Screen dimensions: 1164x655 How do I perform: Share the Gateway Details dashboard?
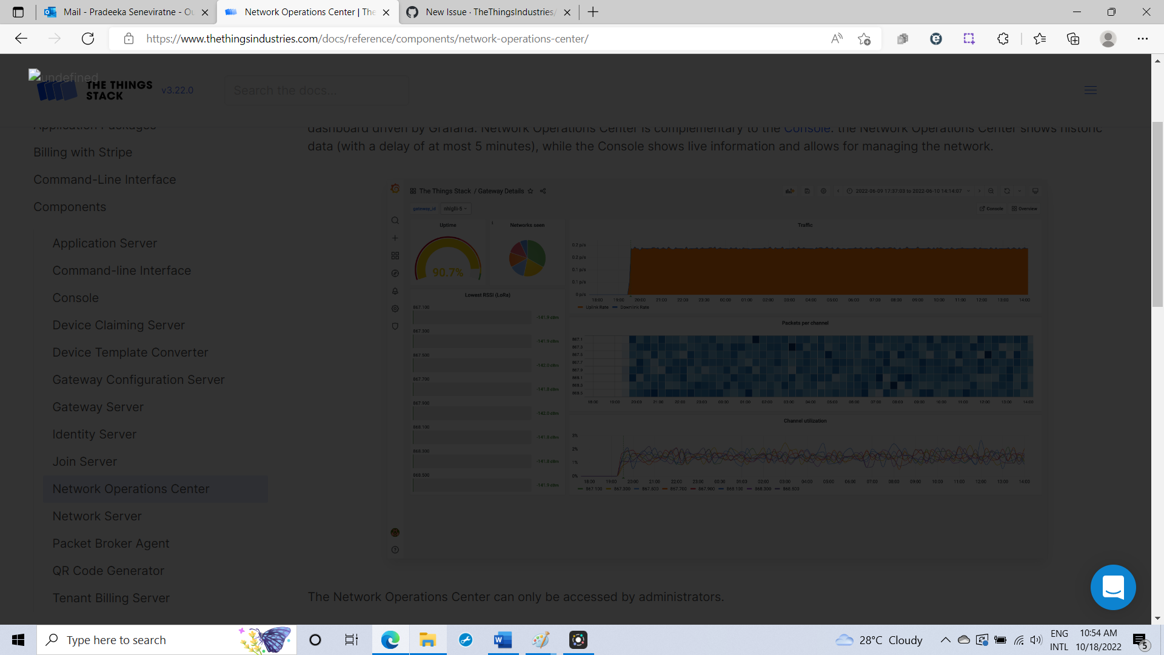[x=543, y=191]
